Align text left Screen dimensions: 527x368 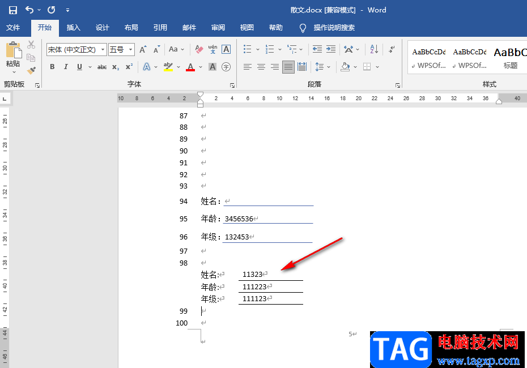248,67
